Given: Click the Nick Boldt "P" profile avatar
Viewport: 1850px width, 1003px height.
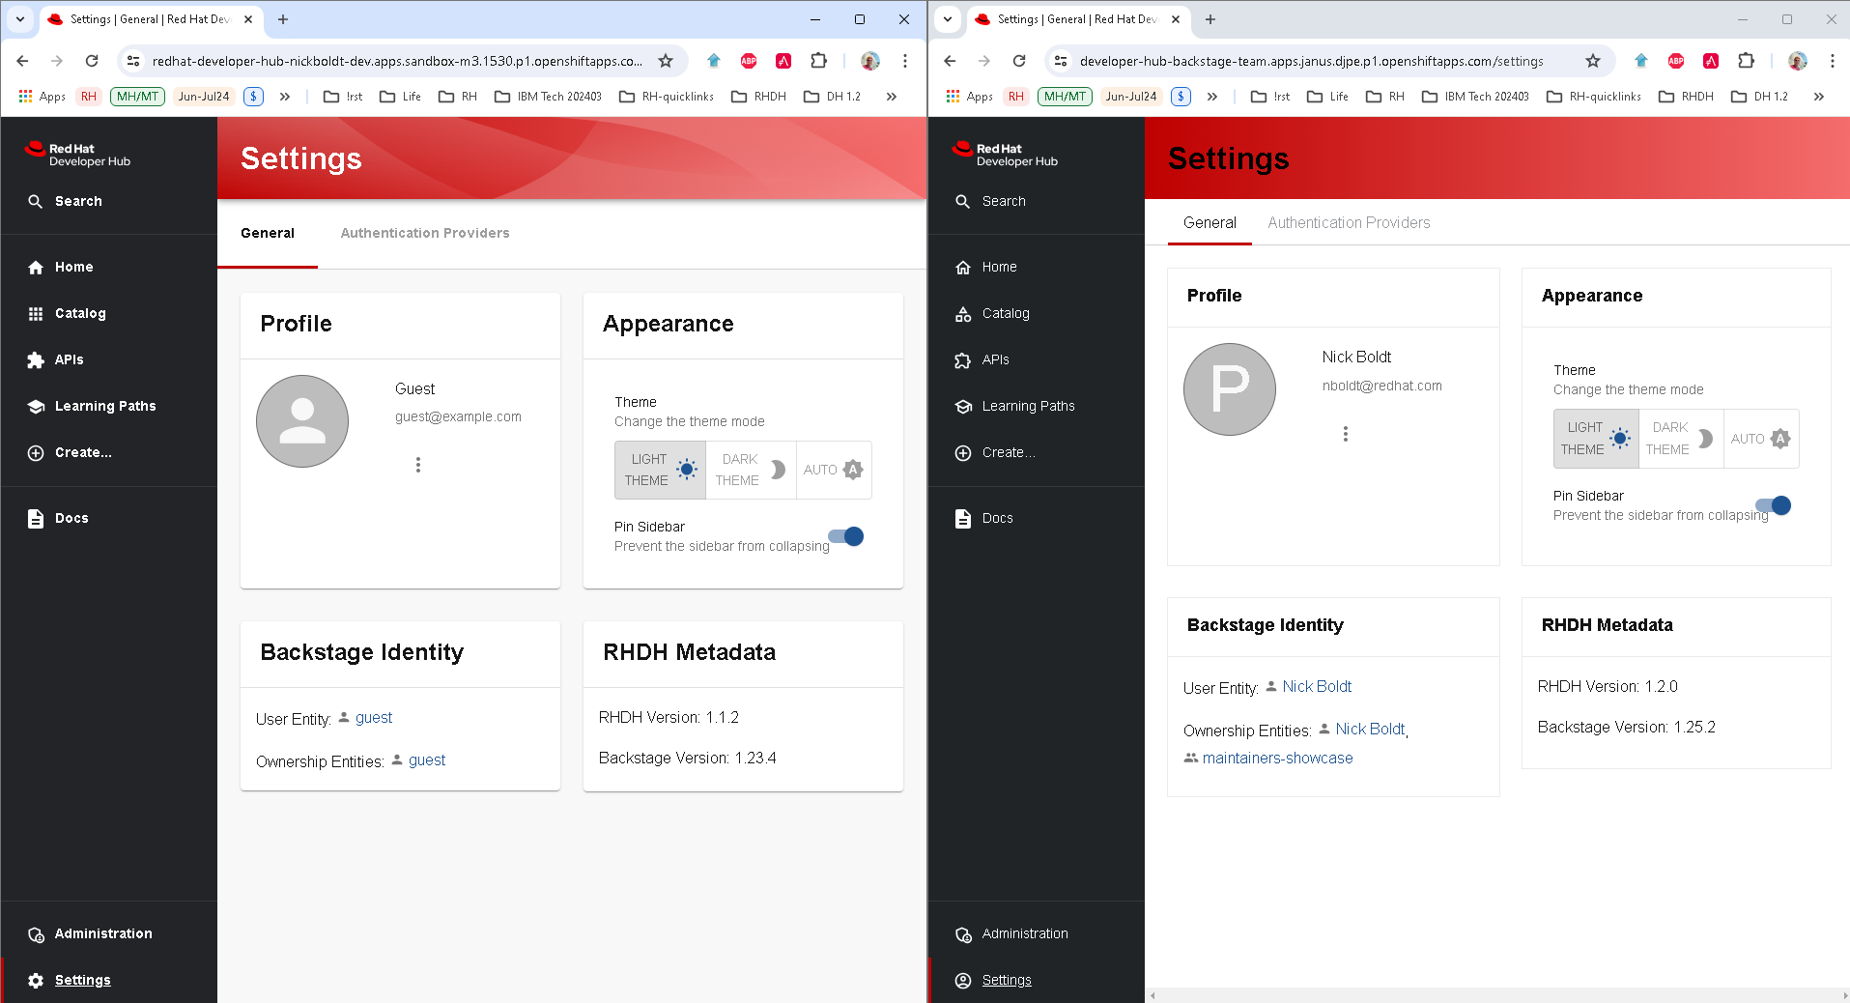Looking at the screenshot, I should (1230, 389).
